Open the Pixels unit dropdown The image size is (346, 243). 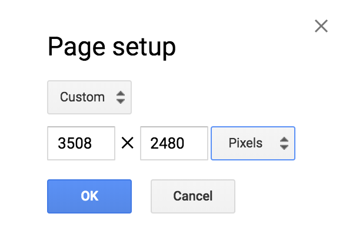click(x=253, y=143)
